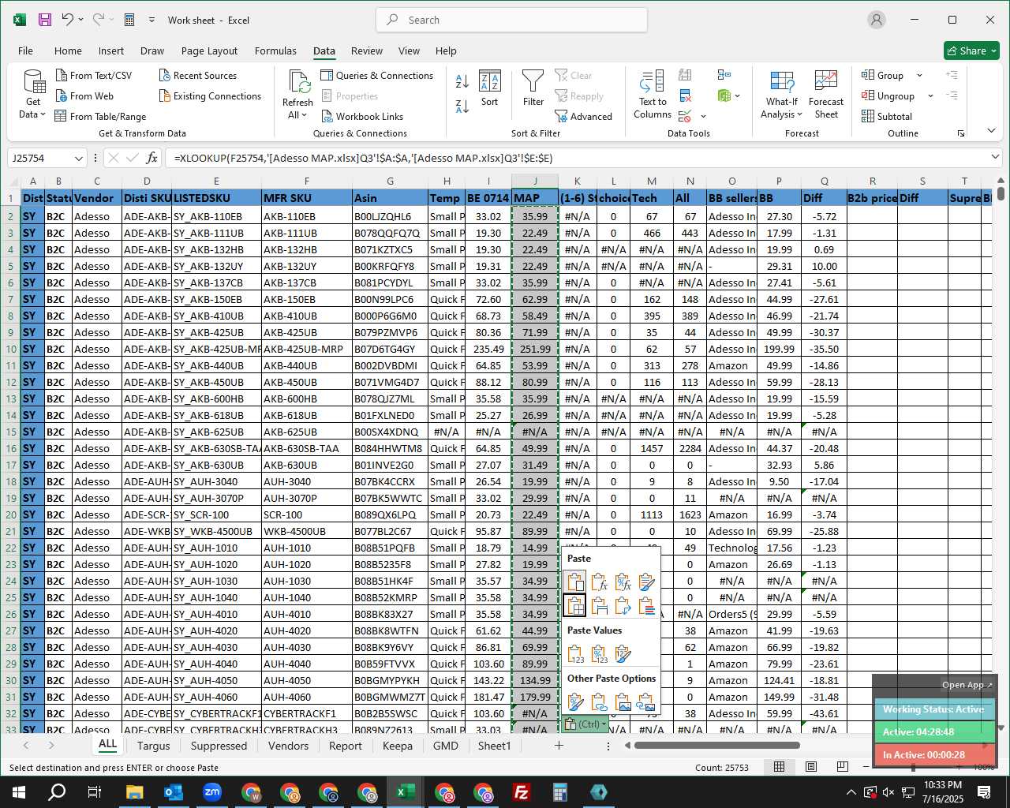Click the default Paste icon in the popup
The width and height of the screenshot is (1010, 808).
[x=575, y=582]
